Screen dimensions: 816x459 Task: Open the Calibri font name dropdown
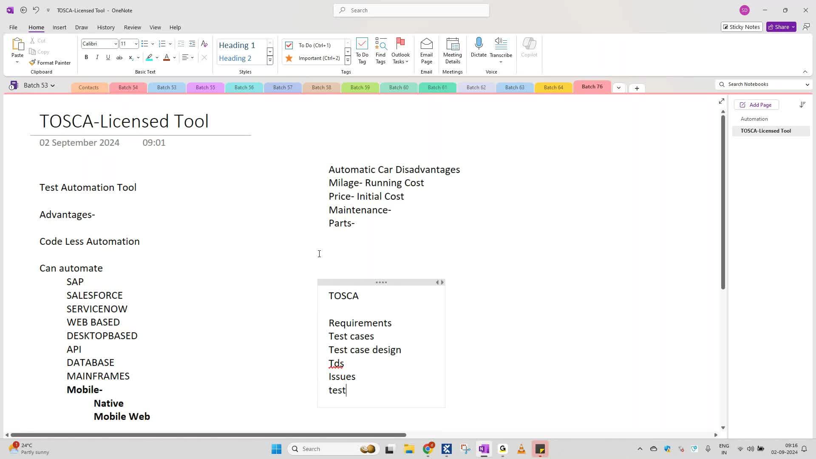tap(115, 44)
